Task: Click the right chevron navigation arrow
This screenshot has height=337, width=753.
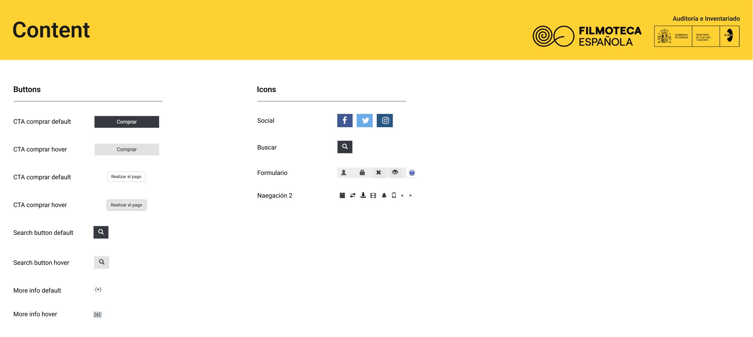Action: (410, 195)
